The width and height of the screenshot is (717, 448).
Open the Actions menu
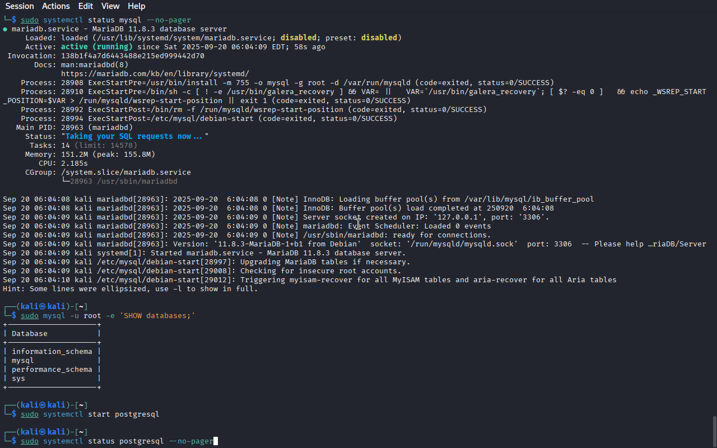tap(56, 6)
